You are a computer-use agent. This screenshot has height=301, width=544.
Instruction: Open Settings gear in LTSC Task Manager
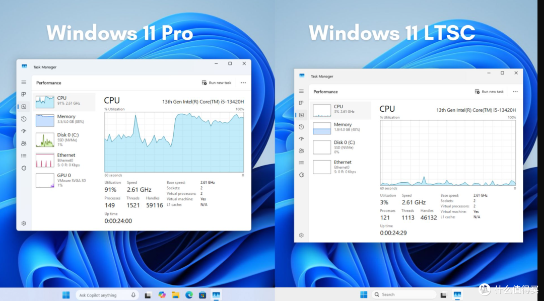pos(301,235)
